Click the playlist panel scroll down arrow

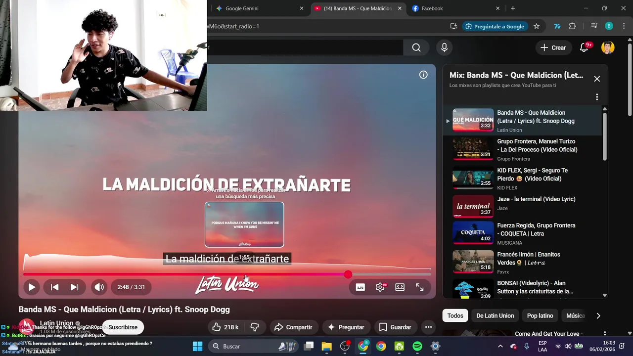604,295
